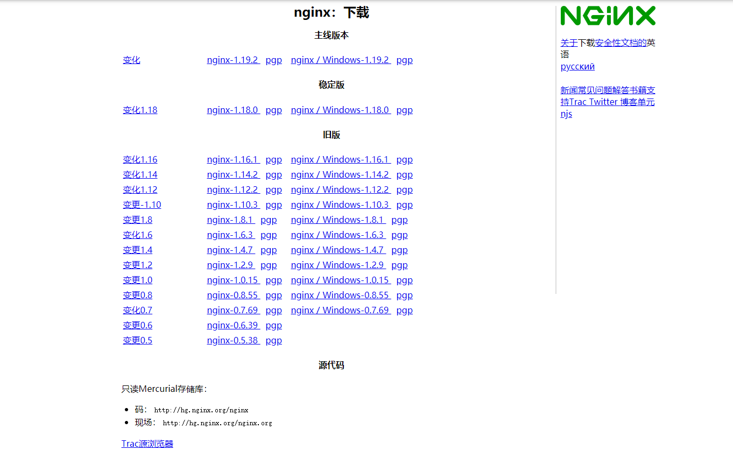Download nginx-0.5.38

(233, 340)
